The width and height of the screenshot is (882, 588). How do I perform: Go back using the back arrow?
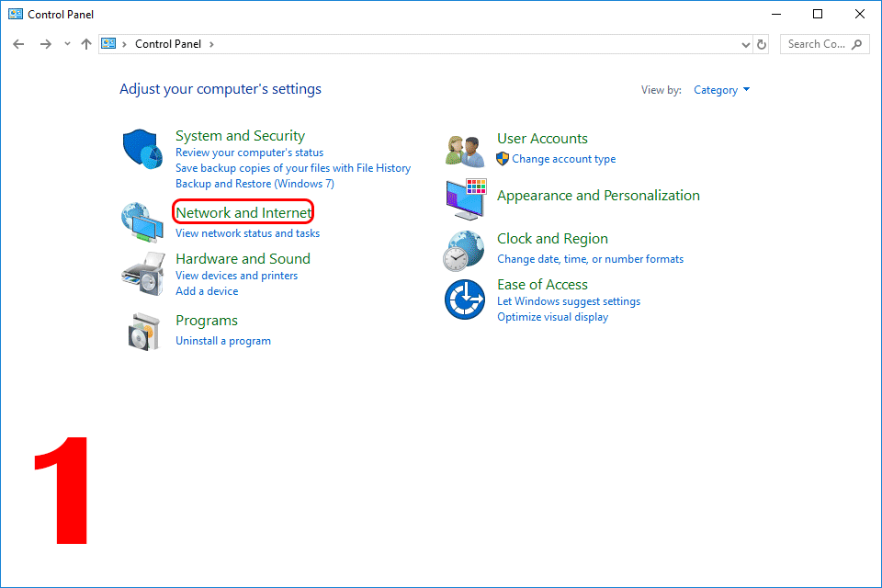point(18,44)
